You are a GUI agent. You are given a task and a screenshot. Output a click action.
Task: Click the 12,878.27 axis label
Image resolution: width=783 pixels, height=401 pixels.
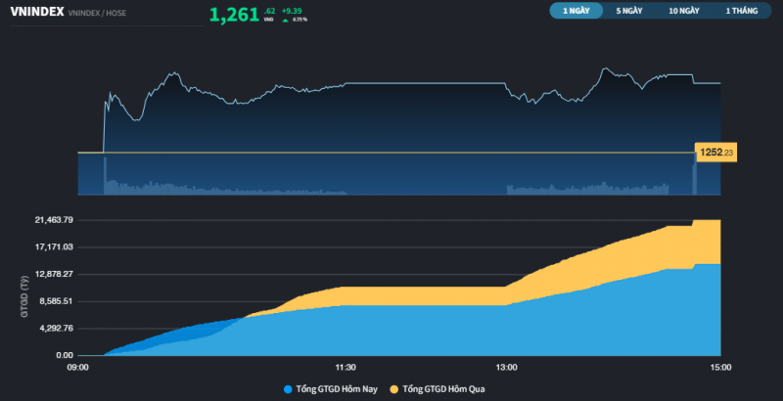(x=54, y=274)
